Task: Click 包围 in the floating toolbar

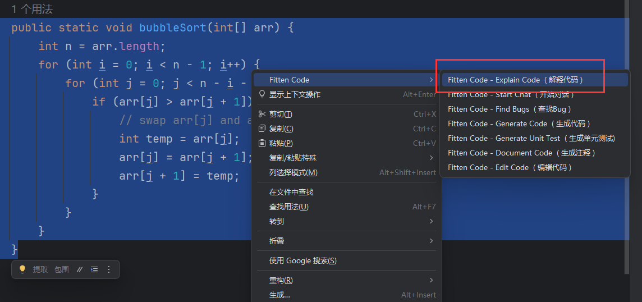Action: [62, 269]
